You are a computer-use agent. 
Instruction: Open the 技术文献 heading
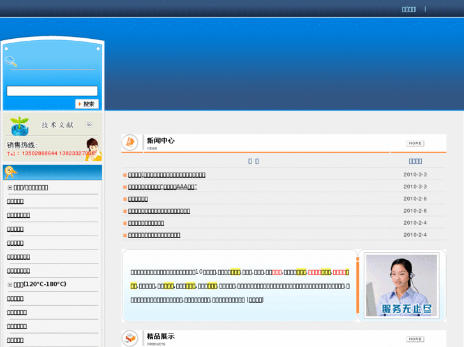pyautogui.click(x=57, y=125)
